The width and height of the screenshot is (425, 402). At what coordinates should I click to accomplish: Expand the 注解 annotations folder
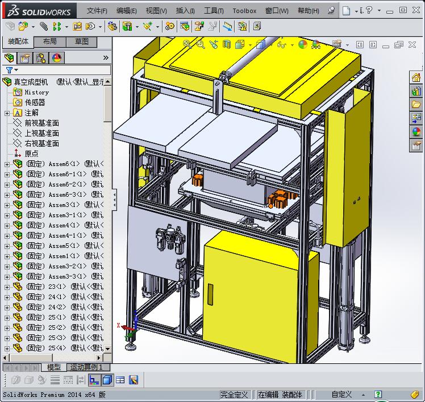click(7, 113)
